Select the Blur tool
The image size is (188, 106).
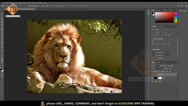pos(2,45)
